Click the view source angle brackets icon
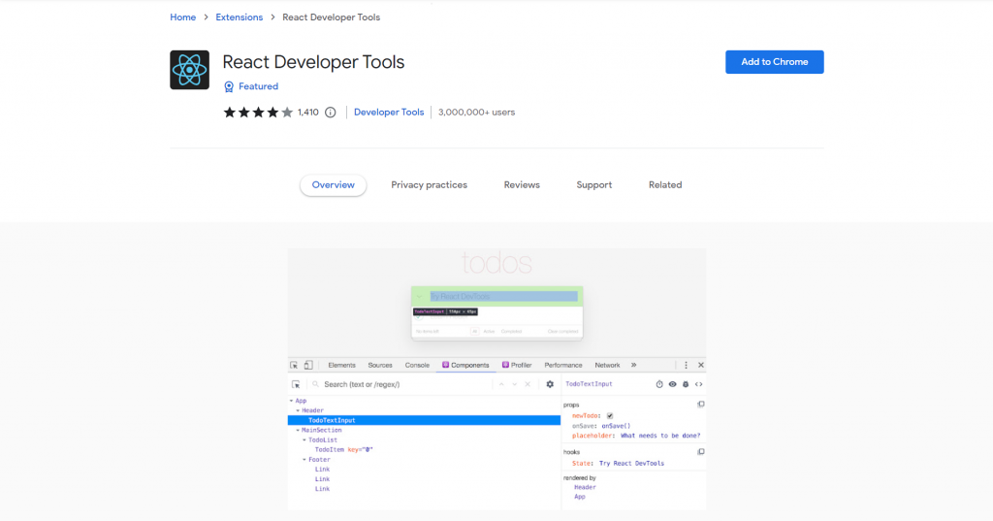Image resolution: width=993 pixels, height=521 pixels. coord(698,384)
